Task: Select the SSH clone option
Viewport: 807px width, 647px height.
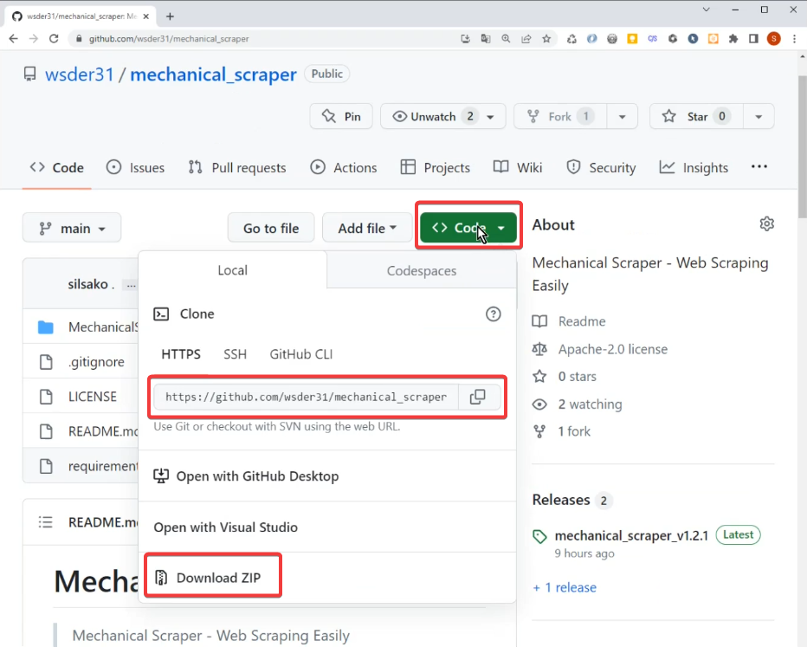Action: click(x=236, y=354)
